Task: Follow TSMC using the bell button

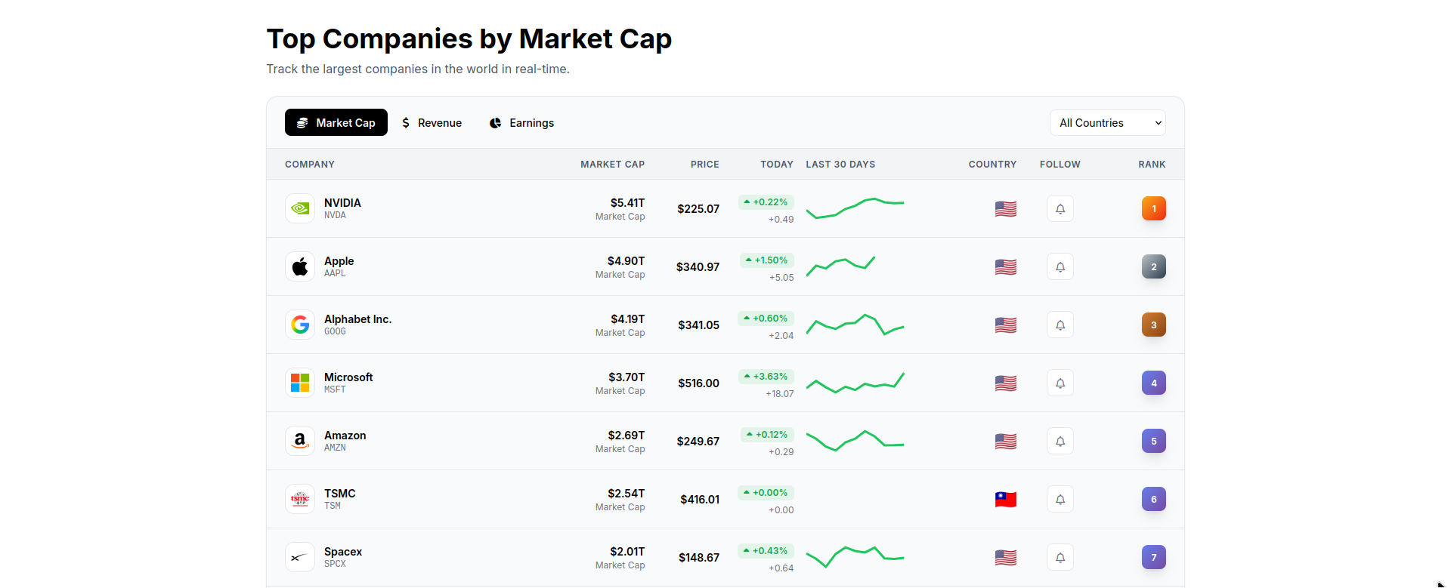Action: point(1060,499)
